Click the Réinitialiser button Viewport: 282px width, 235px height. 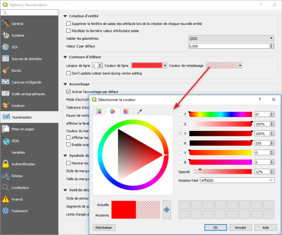104,227
